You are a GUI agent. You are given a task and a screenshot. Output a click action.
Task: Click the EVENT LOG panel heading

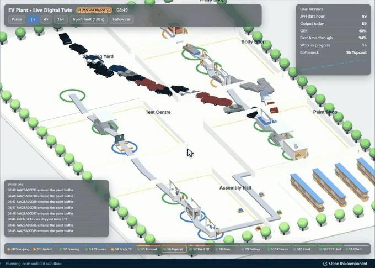pos(15,185)
